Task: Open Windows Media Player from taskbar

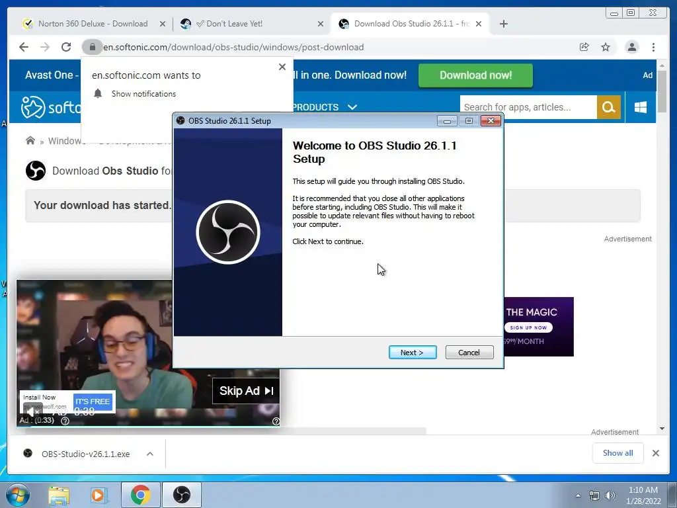Action: pyautogui.click(x=98, y=495)
